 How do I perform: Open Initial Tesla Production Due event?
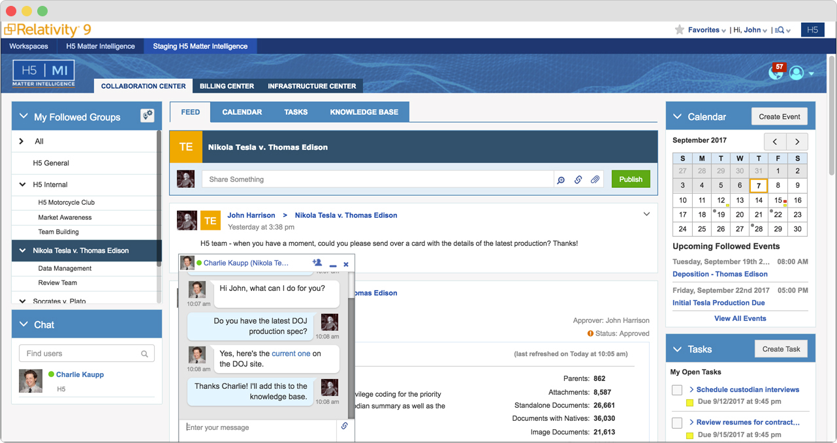(x=719, y=303)
